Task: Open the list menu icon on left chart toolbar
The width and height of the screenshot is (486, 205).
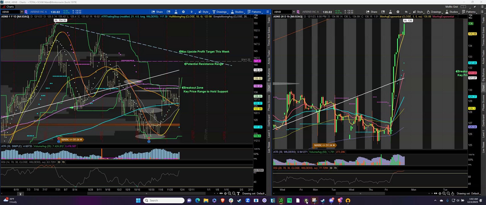Action: click(x=268, y=12)
